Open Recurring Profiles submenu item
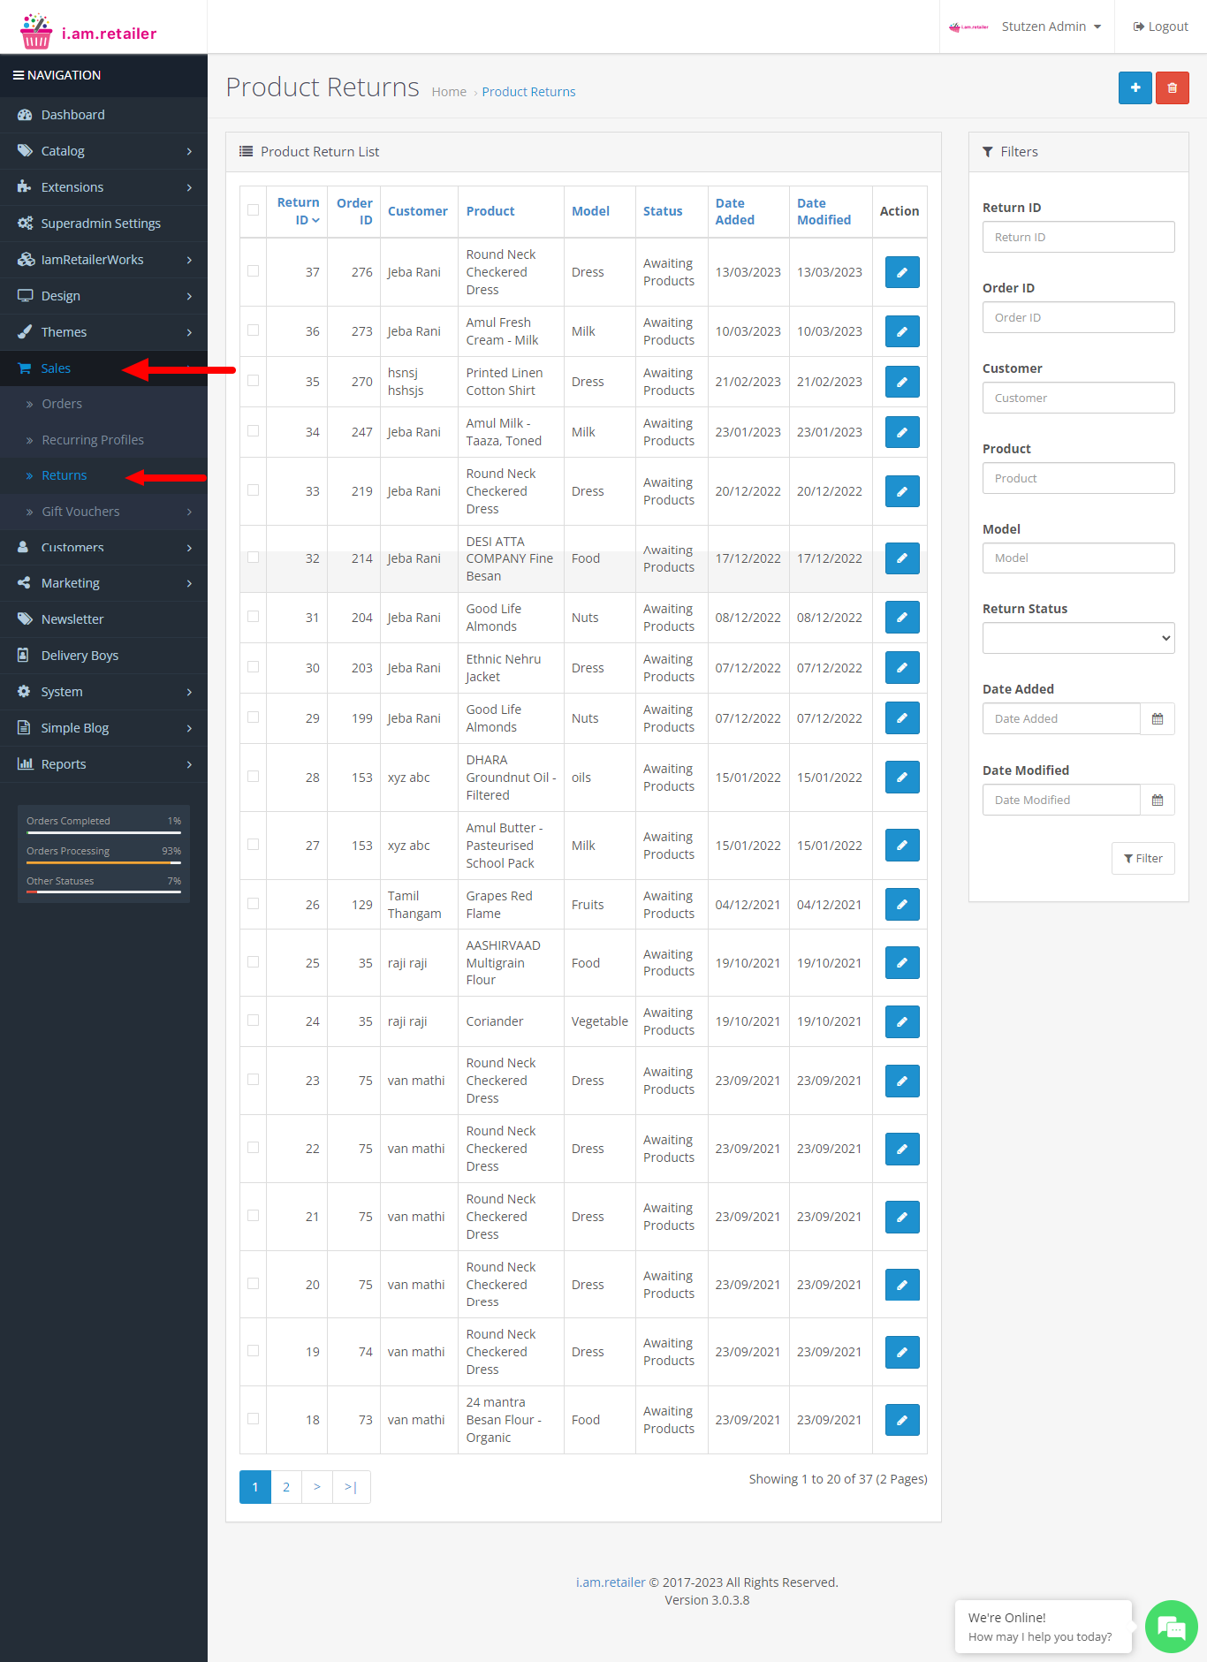The width and height of the screenshot is (1207, 1662). point(103,440)
